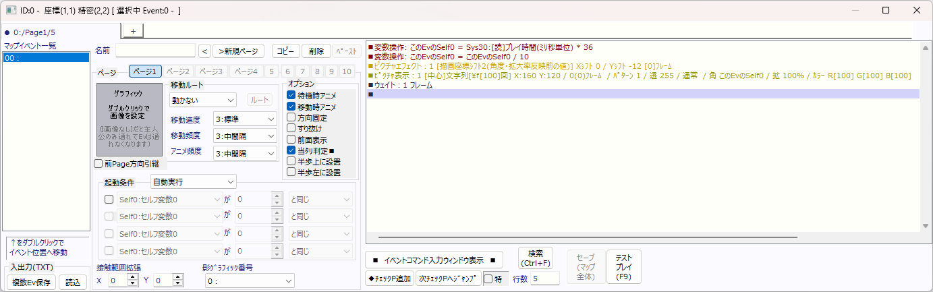Click the 名前 input field
933x292 pixels.
click(155, 51)
